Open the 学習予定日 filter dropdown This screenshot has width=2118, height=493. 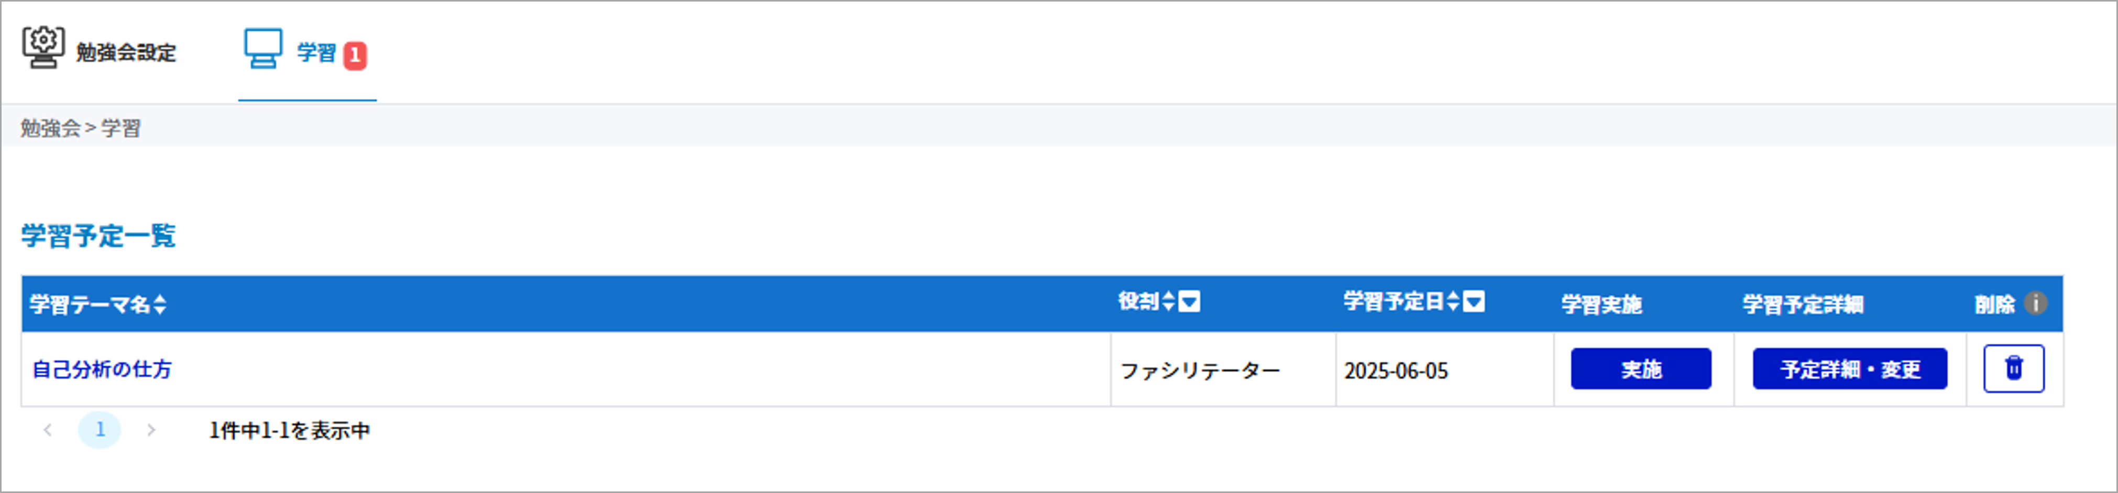pyautogui.click(x=1474, y=301)
